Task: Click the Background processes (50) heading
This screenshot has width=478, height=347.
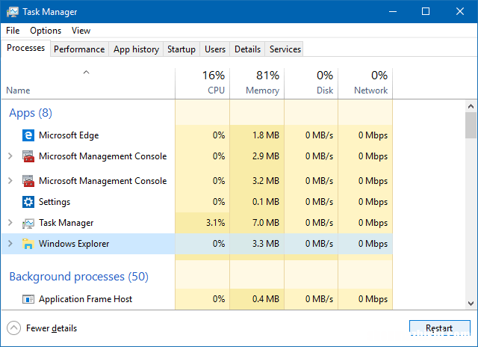Action: click(x=78, y=277)
